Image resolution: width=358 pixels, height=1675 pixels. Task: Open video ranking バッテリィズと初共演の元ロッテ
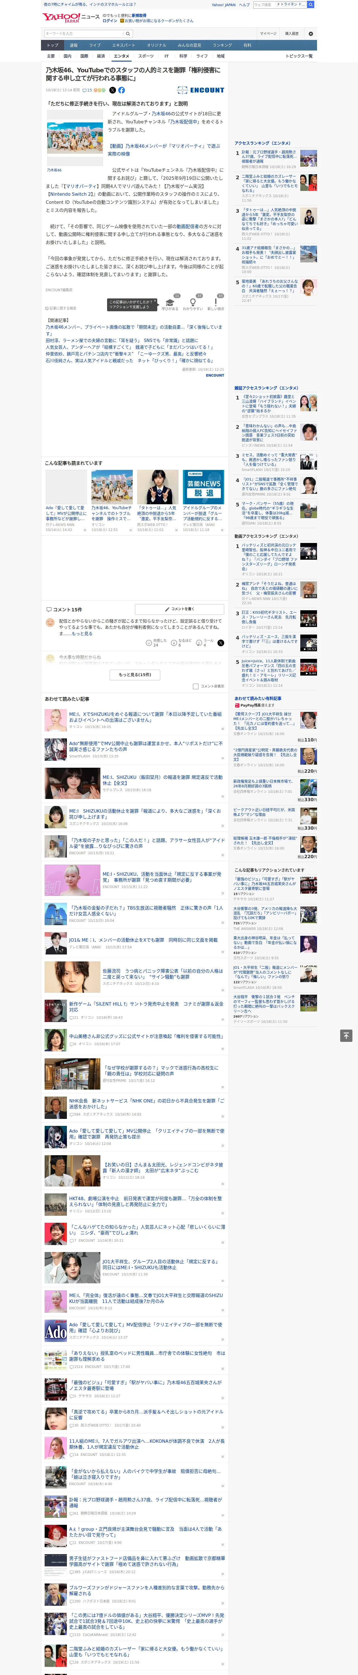pyautogui.click(x=269, y=557)
